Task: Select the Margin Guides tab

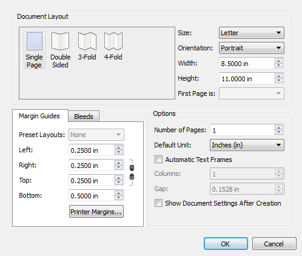Action: tap(39, 116)
